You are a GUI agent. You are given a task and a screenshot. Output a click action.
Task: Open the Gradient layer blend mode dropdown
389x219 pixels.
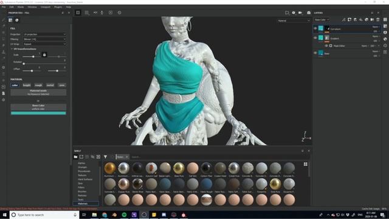[x=376, y=36]
